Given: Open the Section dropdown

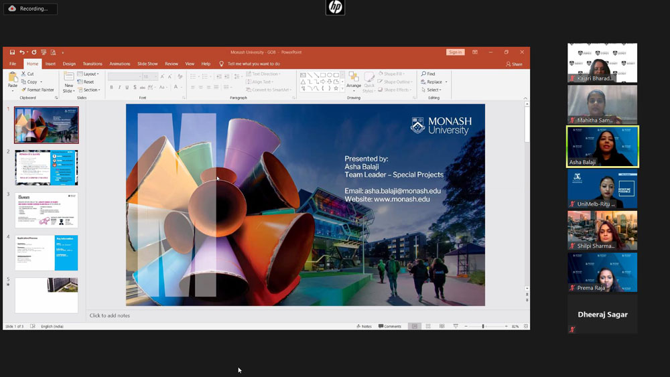Looking at the screenshot, I should point(89,90).
